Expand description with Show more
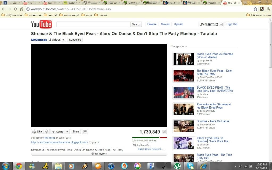 tap(99, 154)
